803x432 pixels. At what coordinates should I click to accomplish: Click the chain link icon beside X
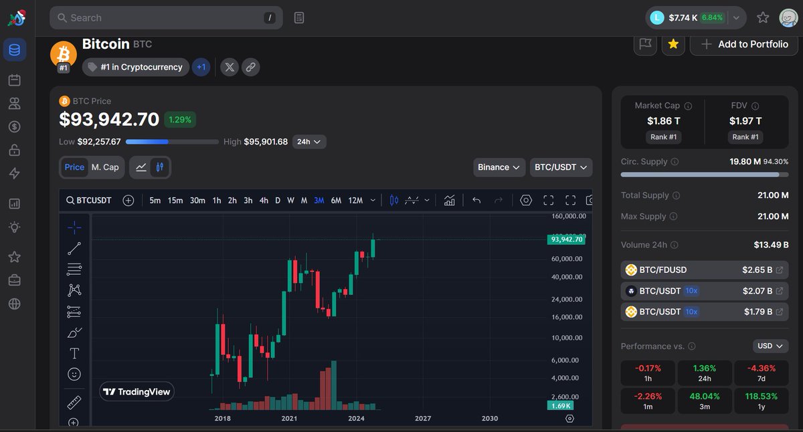(250, 67)
